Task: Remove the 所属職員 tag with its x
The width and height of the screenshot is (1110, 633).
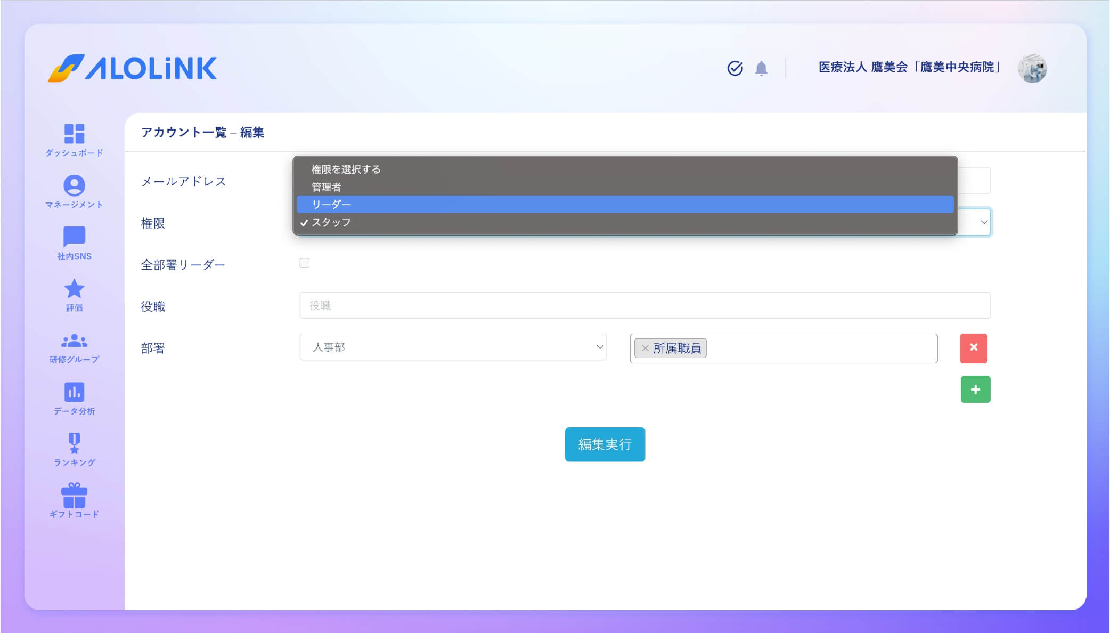Action: tap(645, 348)
